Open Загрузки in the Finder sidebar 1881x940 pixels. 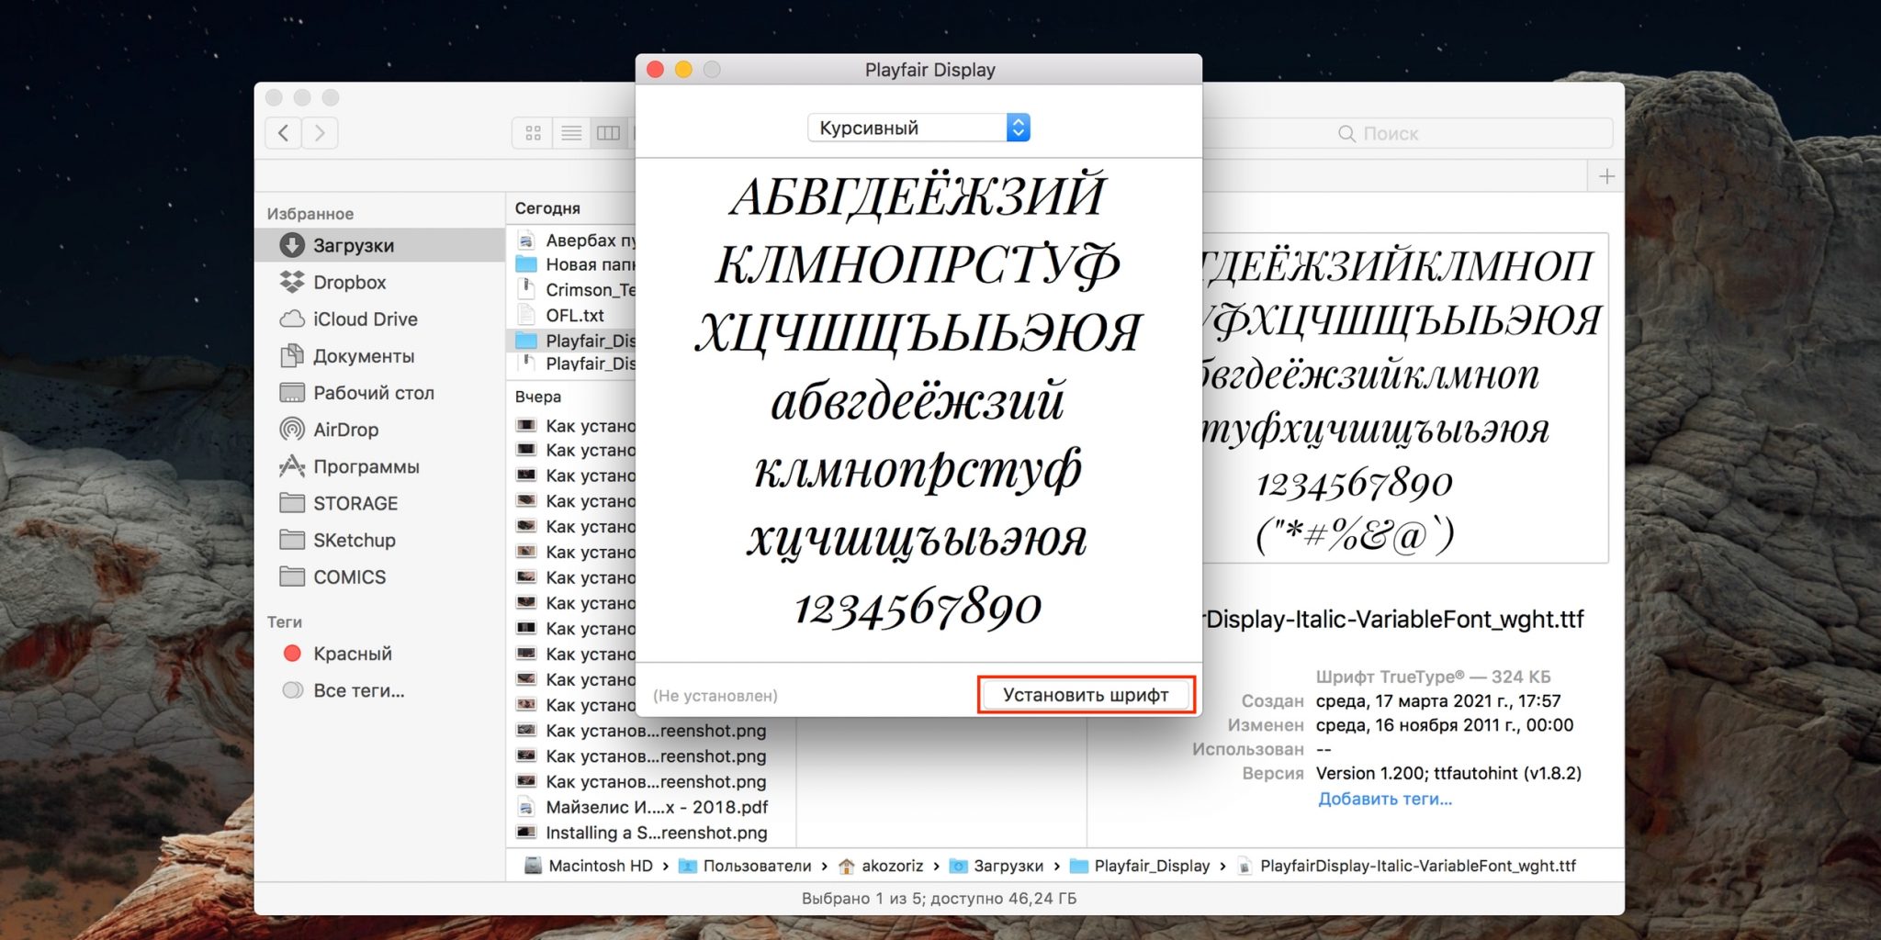coord(379,245)
